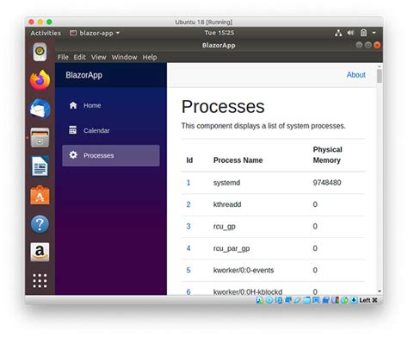The image size is (408, 338).
Task: Open process Id 2 link
Action: 189,204
